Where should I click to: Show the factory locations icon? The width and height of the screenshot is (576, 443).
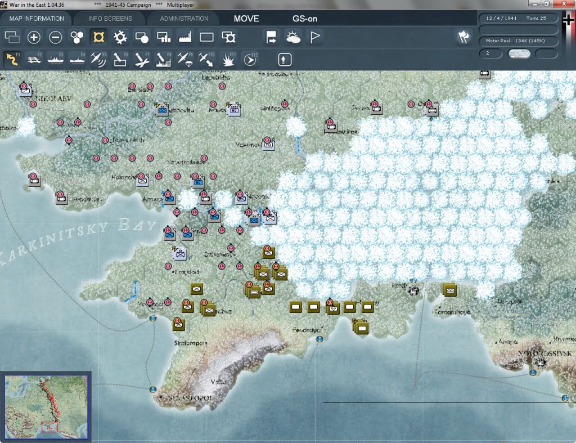[185, 37]
